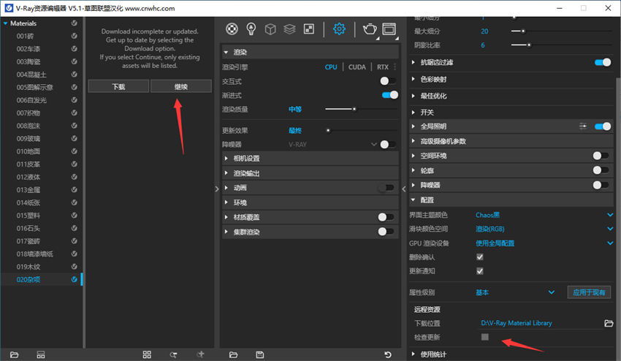Open the Textures checker icon
Screen dimensions: 621x361
309,29
